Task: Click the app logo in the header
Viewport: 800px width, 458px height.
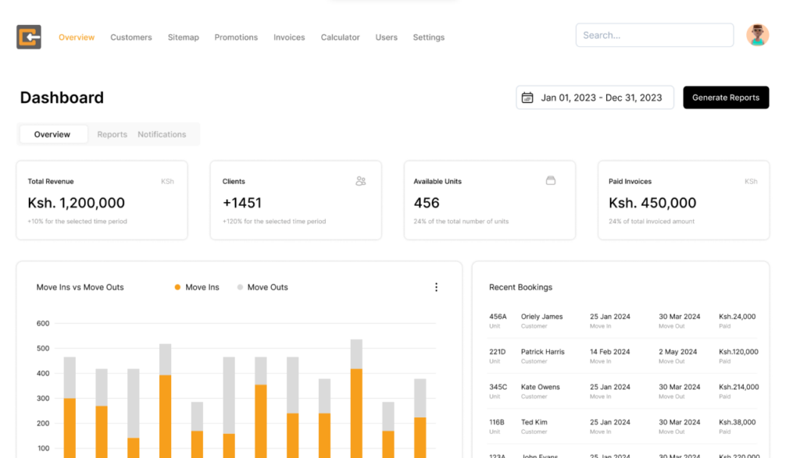Action: (x=29, y=37)
